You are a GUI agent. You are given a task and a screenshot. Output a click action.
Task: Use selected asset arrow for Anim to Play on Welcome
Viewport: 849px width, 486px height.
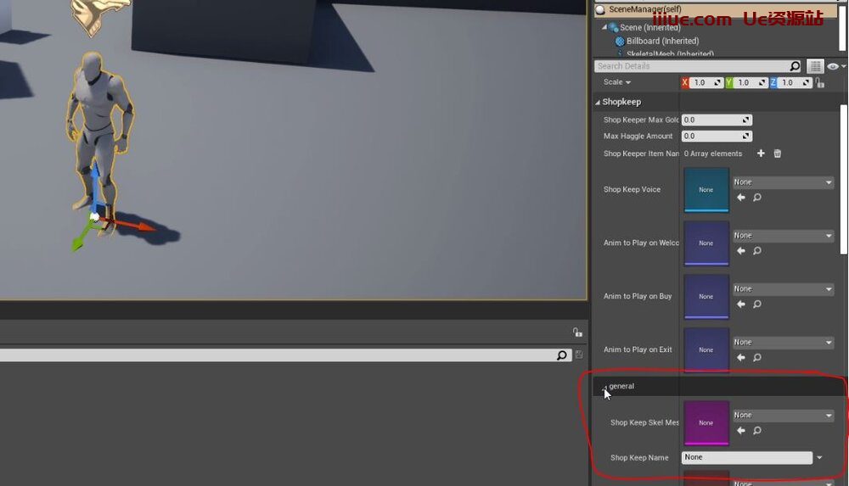tap(740, 251)
